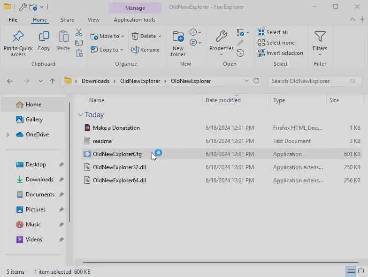
Task: Collapse the Today group
Action: (x=80, y=114)
